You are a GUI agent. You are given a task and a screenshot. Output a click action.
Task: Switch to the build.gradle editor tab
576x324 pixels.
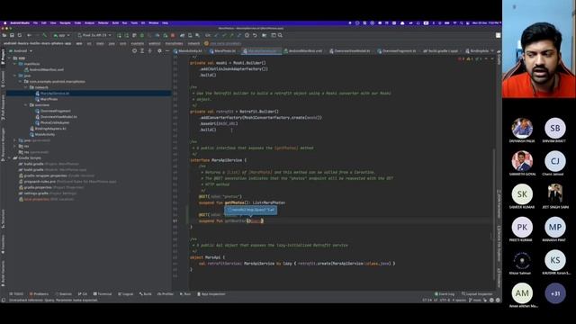coord(440,51)
